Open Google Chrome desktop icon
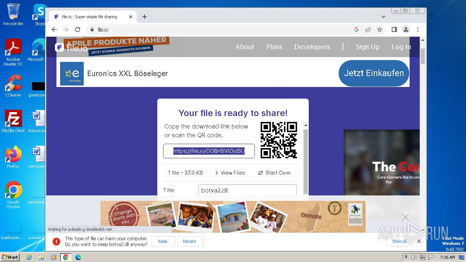The width and height of the screenshot is (466, 262). pos(13,195)
